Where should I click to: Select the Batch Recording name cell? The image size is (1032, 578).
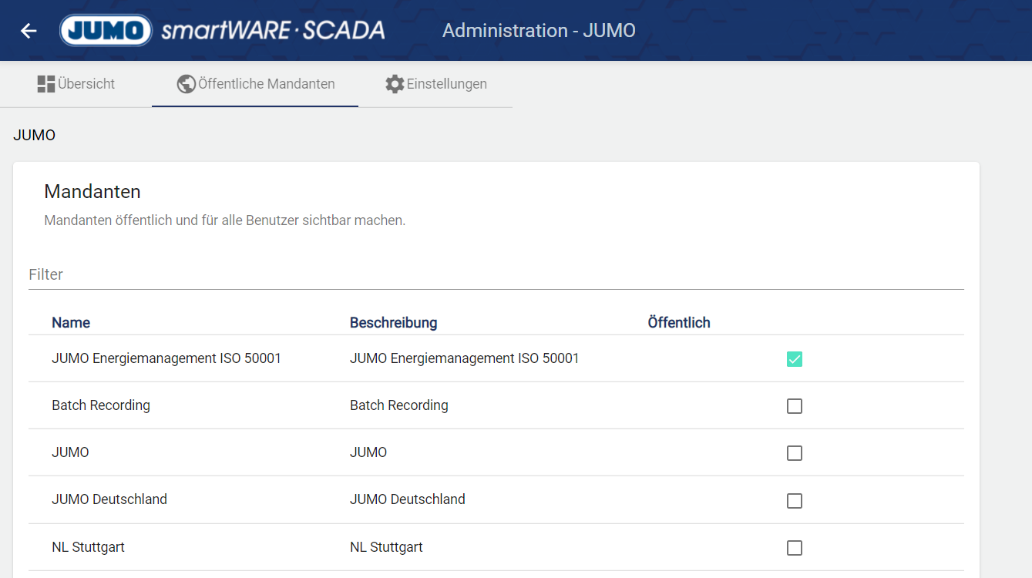click(101, 405)
